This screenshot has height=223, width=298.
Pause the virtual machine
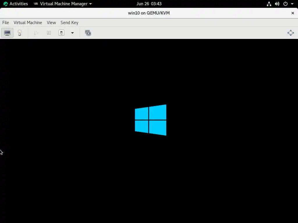[49, 33]
